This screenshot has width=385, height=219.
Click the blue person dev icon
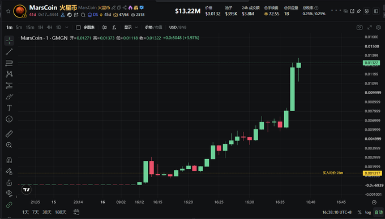pyautogui.click(x=63, y=15)
